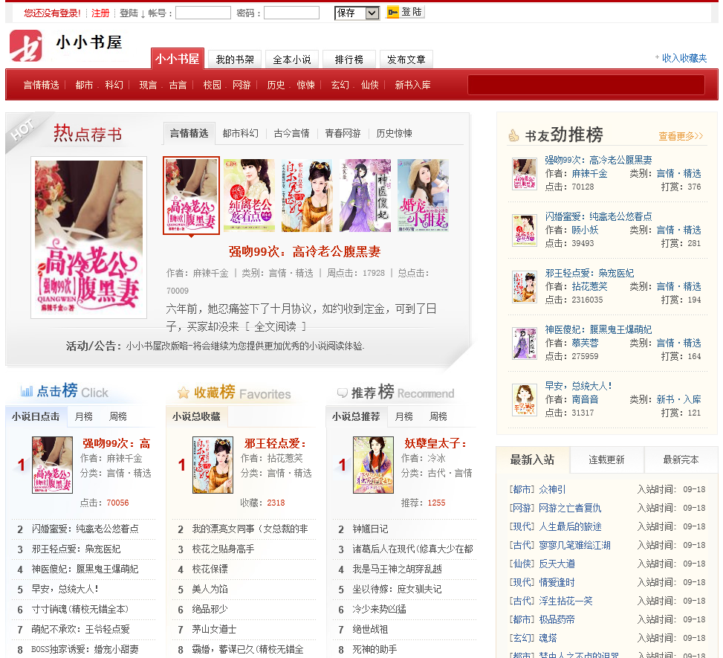Viewport: 723px width, 658px height.
Task: Open 网游之亡者复仇 in newest list
Action: (570, 508)
